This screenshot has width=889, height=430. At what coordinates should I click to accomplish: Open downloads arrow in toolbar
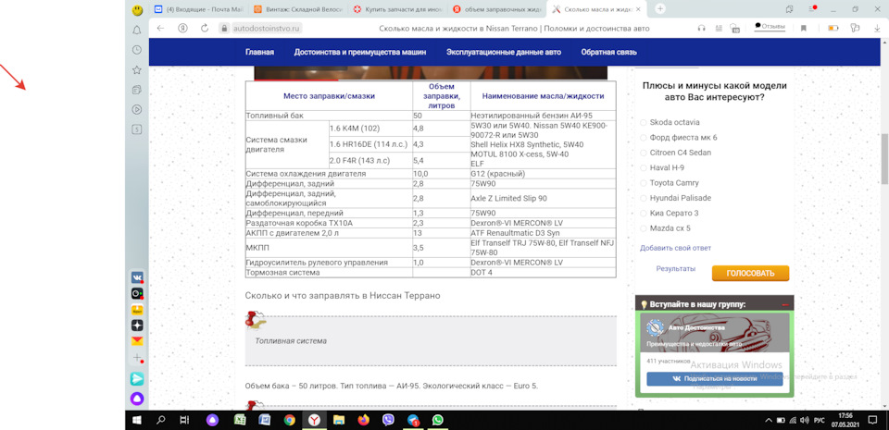[877, 29]
